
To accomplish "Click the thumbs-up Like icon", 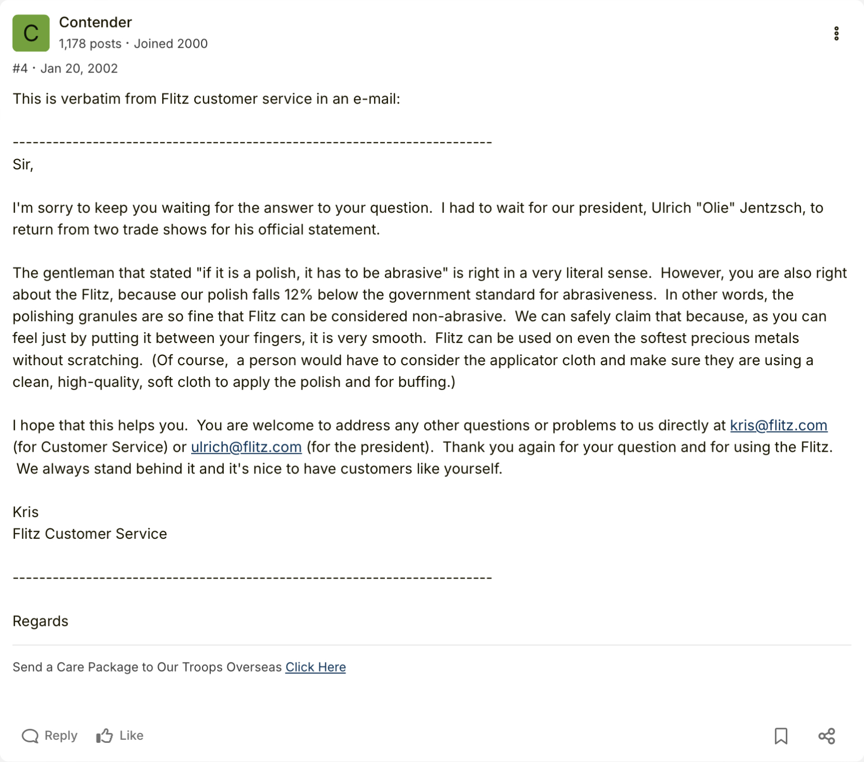I will click(x=105, y=736).
